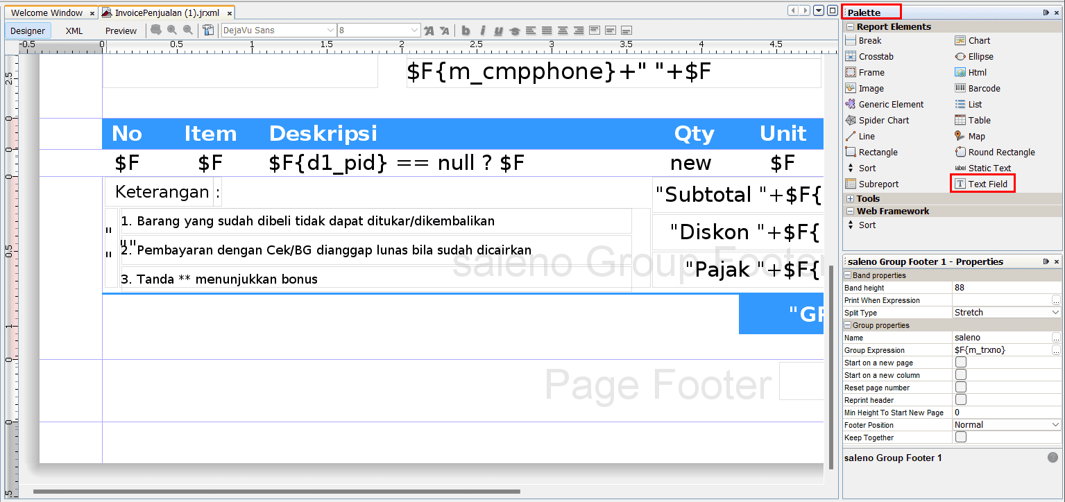
Task: Click the Text Field palette element
Action: [x=987, y=184]
